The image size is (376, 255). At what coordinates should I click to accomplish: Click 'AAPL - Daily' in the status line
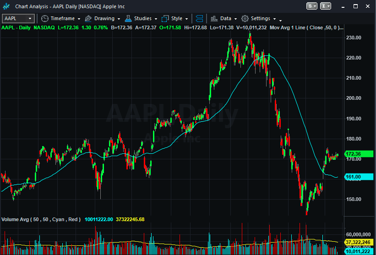(16, 27)
